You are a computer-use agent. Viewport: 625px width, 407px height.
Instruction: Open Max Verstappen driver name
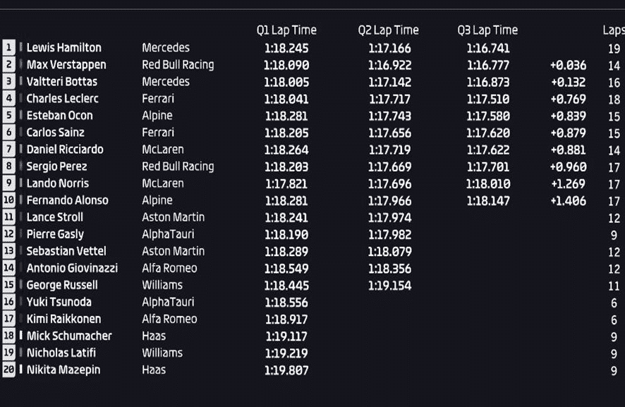click(x=66, y=65)
